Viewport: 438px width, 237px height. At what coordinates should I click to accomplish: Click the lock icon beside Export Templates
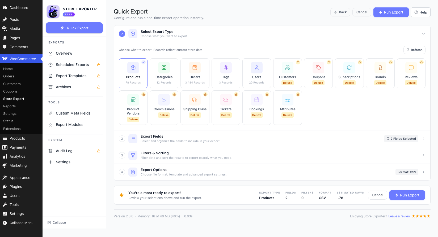[99, 76]
